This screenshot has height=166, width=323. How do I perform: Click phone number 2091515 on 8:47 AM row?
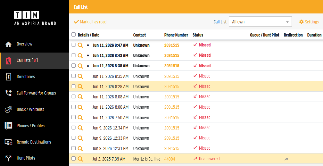pyautogui.click(x=172, y=45)
